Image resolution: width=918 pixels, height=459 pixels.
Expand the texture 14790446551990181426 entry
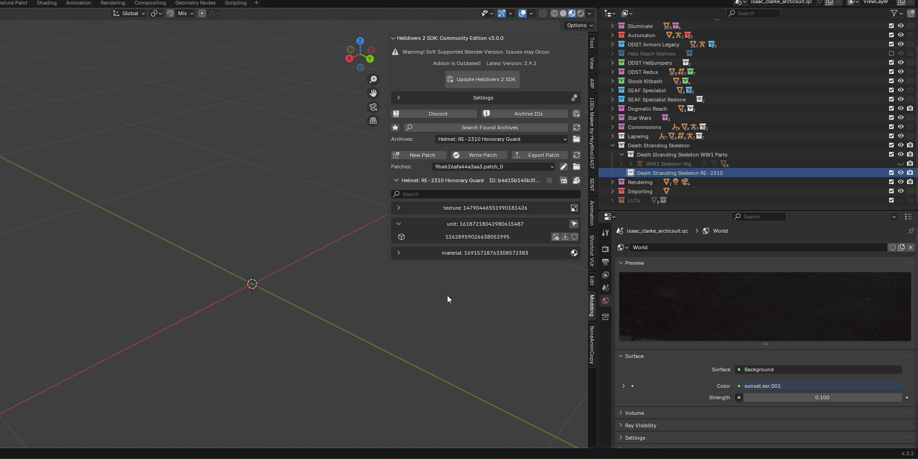[x=398, y=208]
